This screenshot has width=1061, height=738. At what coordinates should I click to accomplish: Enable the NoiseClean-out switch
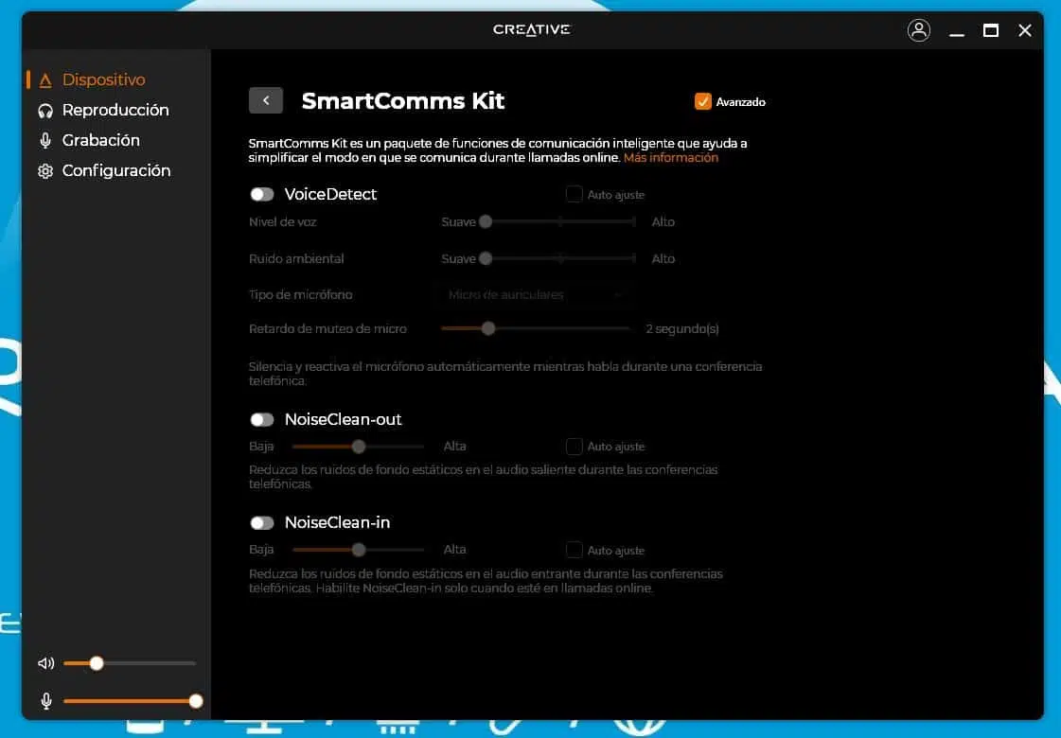[x=262, y=420]
